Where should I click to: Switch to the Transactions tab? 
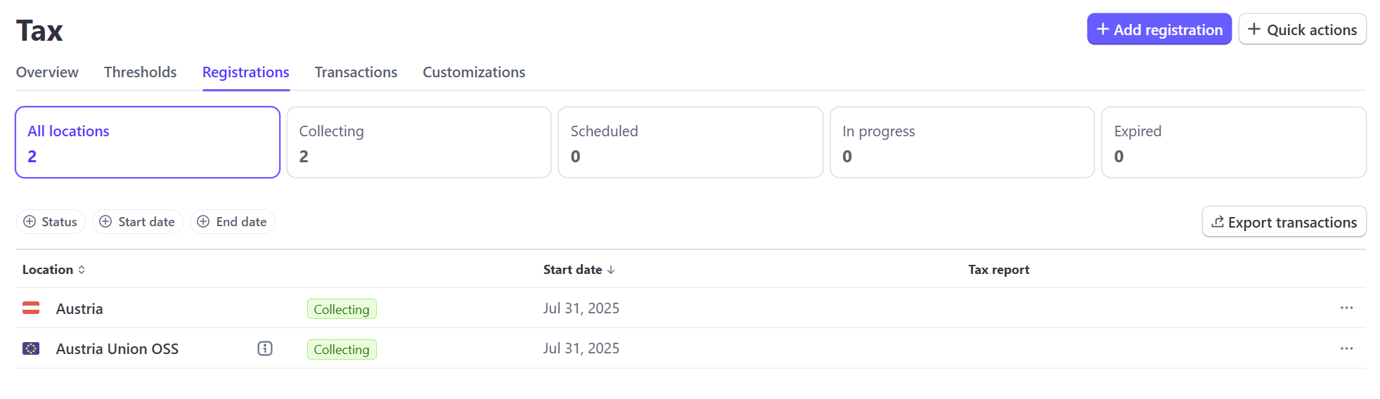(x=356, y=72)
